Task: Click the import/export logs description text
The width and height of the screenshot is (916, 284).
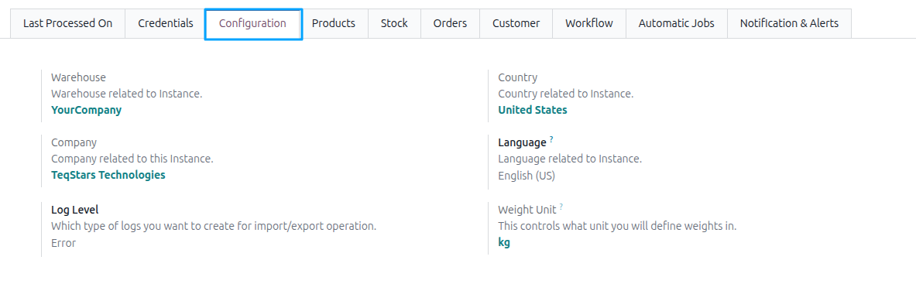Action: click(214, 226)
